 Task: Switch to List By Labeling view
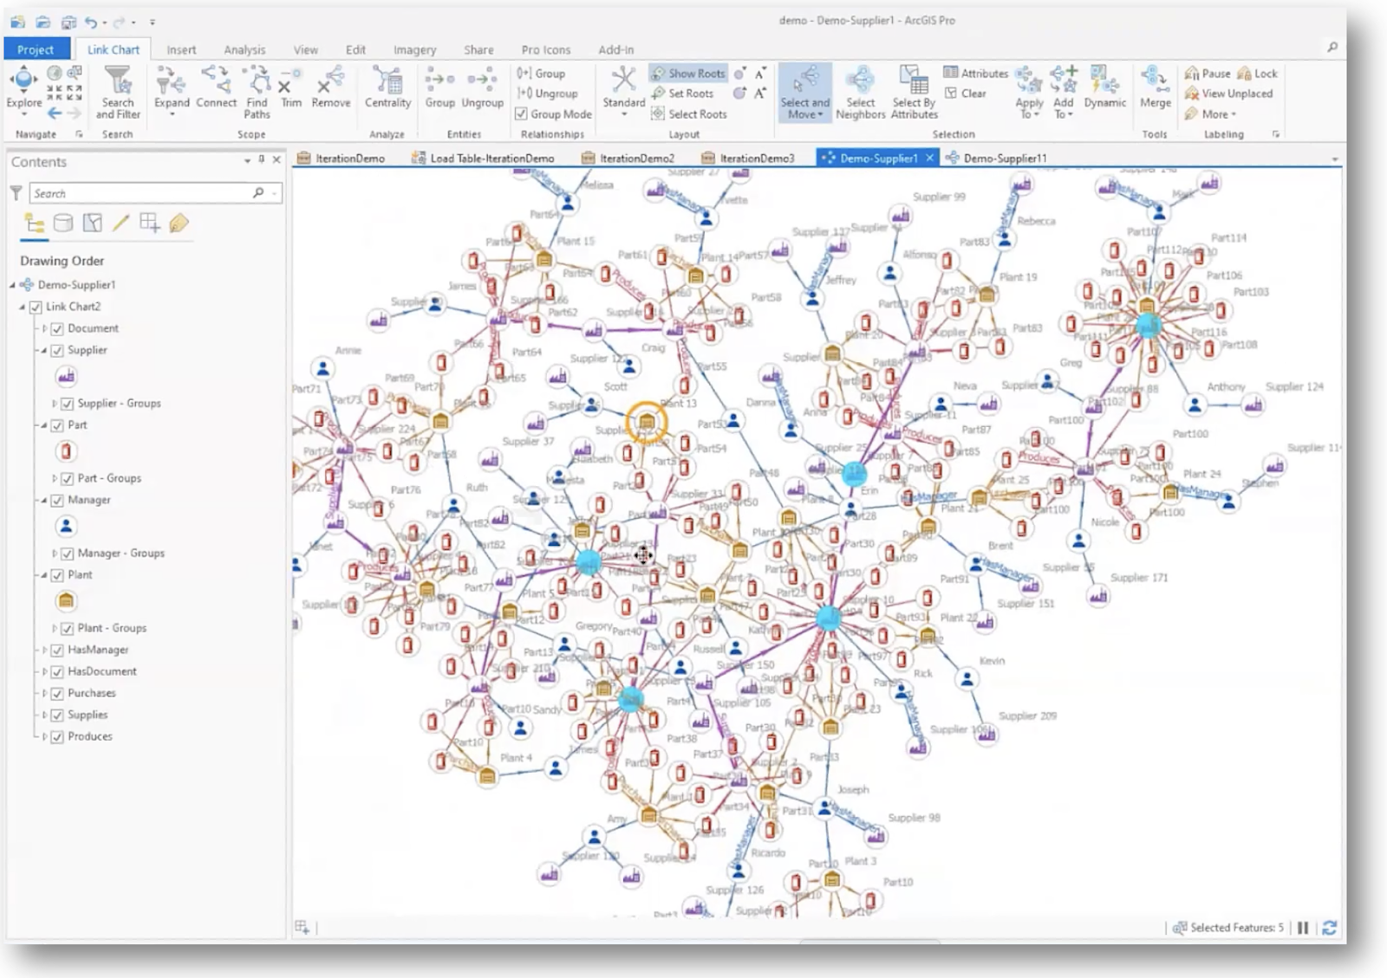tap(179, 223)
